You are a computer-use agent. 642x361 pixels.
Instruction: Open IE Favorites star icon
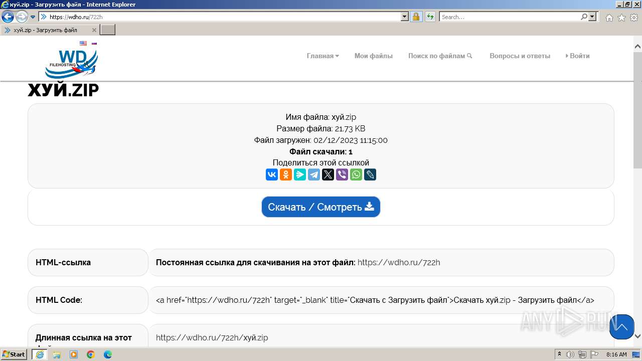point(621,18)
